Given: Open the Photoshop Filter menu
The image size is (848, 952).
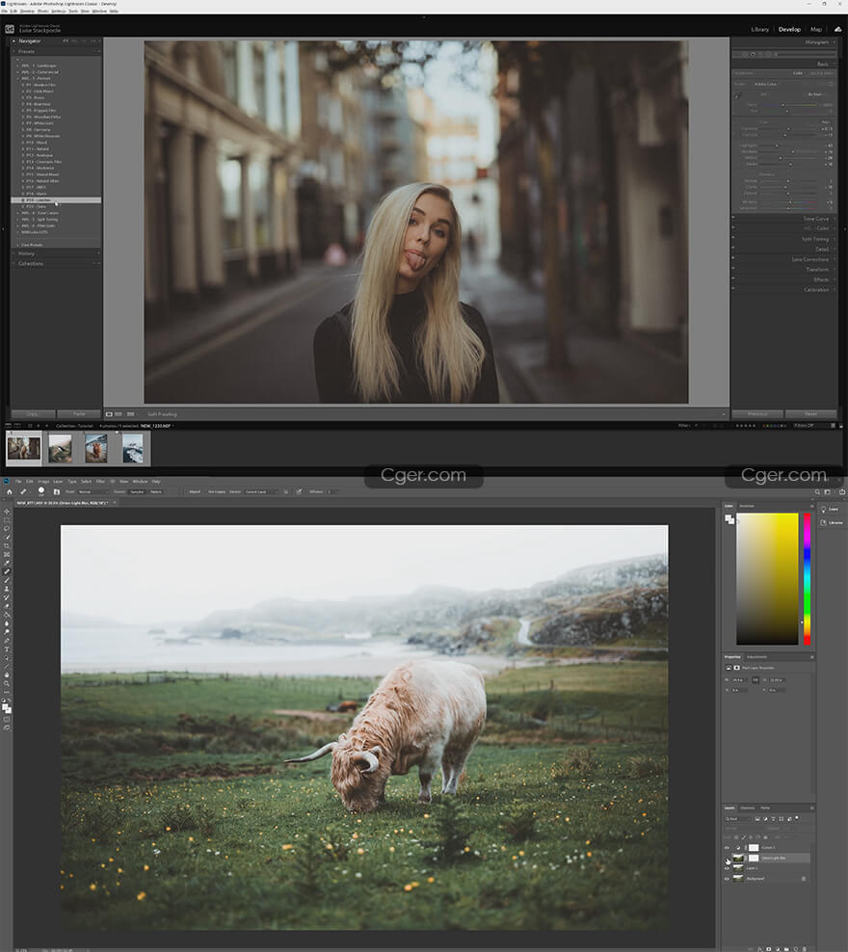Looking at the screenshot, I should pyautogui.click(x=100, y=482).
